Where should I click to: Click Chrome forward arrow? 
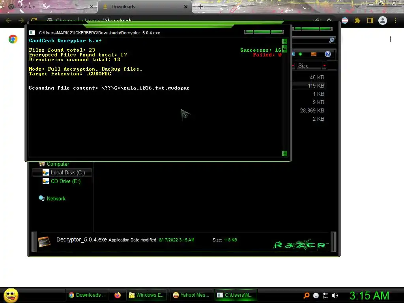click(21, 21)
